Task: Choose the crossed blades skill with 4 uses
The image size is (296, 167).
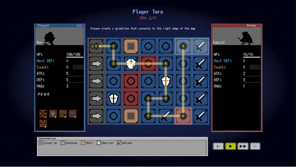Action: (43, 124)
